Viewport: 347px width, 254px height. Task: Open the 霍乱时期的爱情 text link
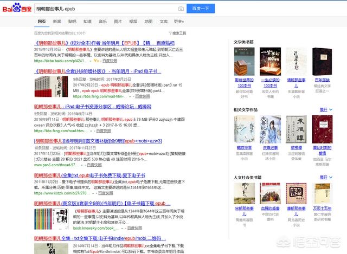pos(322,151)
